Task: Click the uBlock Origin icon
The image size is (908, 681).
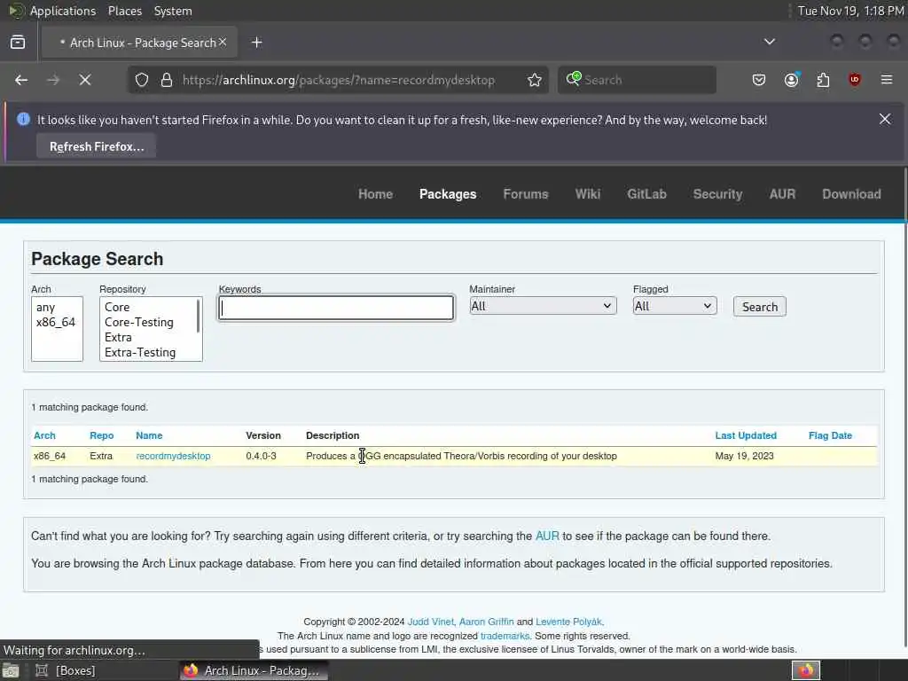Action: point(855,80)
